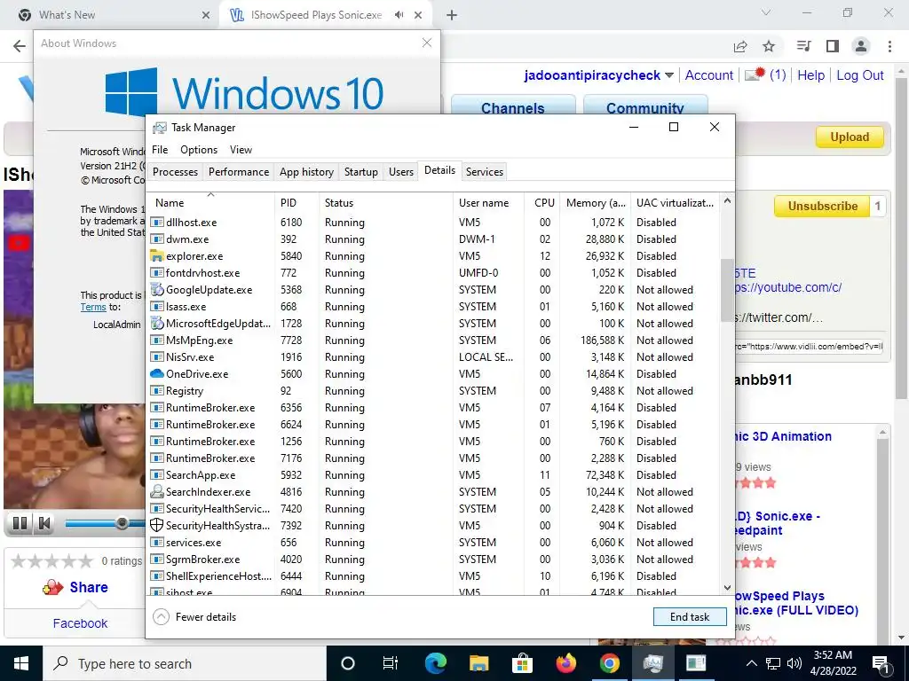
Task: Click the volume icon in the system tray
Action: tap(794, 663)
